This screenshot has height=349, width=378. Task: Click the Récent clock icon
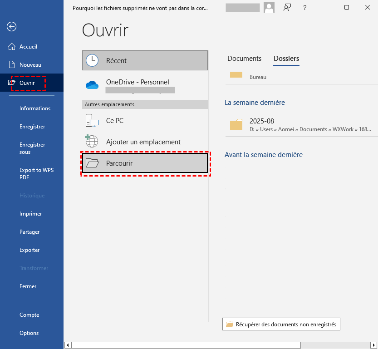[x=92, y=60]
